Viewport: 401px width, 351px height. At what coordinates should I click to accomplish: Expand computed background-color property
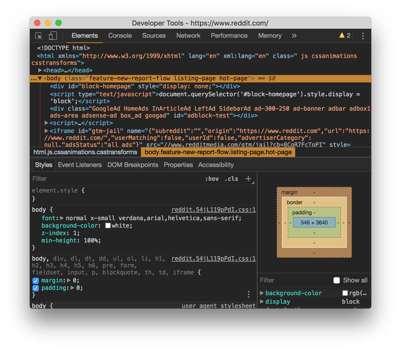(262, 293)
